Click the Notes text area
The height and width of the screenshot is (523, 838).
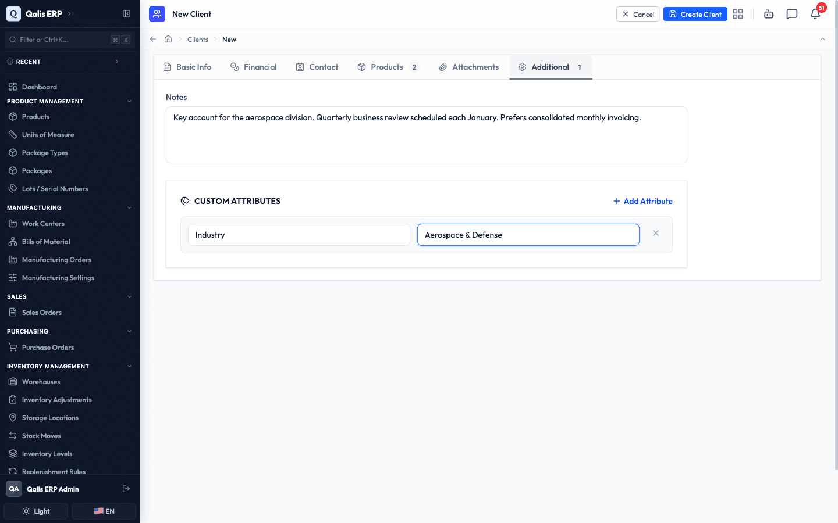(427, 135)
